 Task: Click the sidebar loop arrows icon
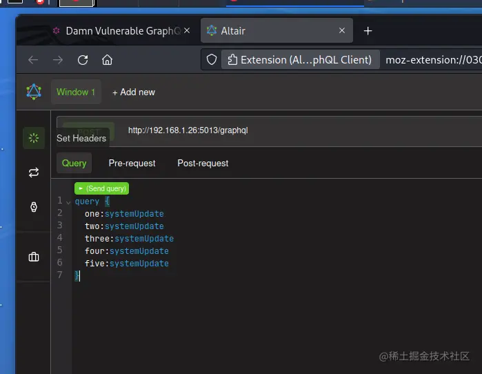coord(34,173)
